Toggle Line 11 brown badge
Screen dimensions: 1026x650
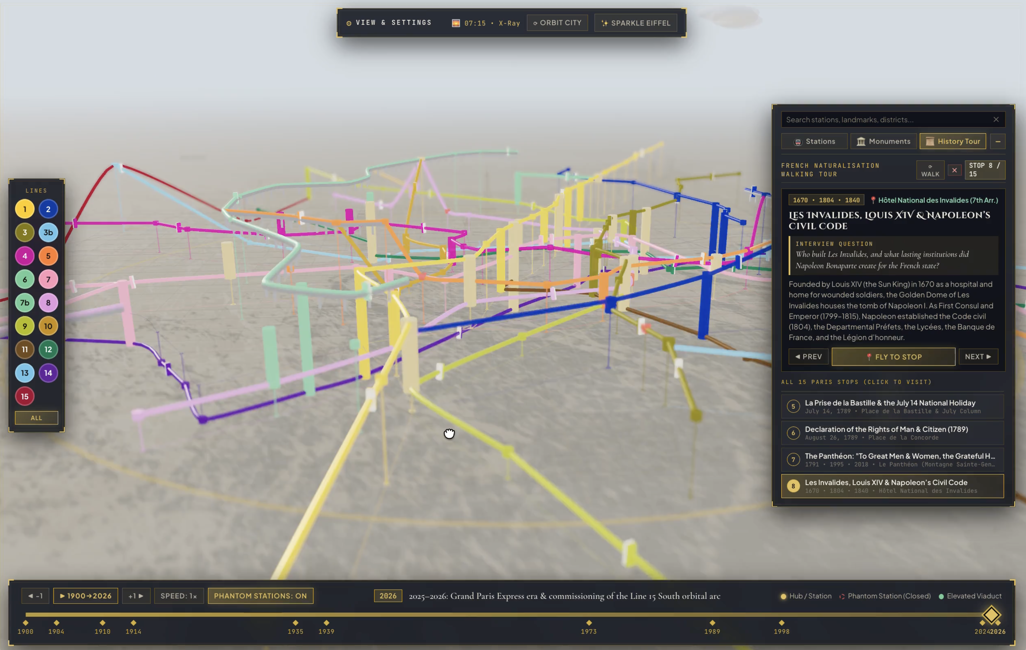click(25, 349)
